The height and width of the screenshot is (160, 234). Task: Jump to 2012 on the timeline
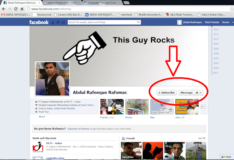[216, 29]
